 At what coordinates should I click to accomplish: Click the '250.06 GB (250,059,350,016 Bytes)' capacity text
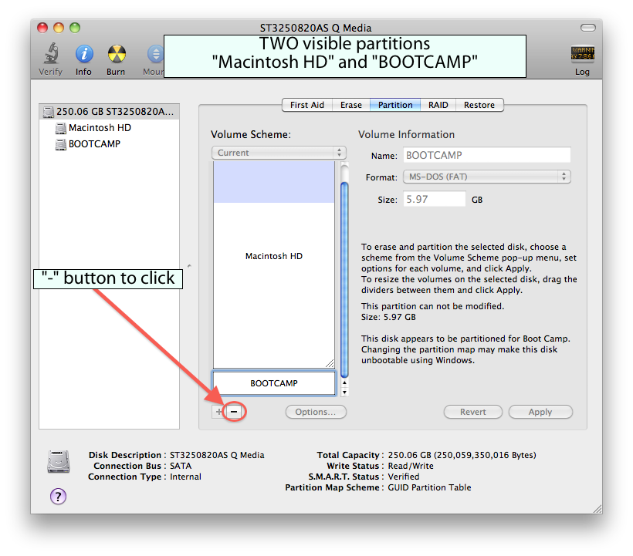point(462,455)
